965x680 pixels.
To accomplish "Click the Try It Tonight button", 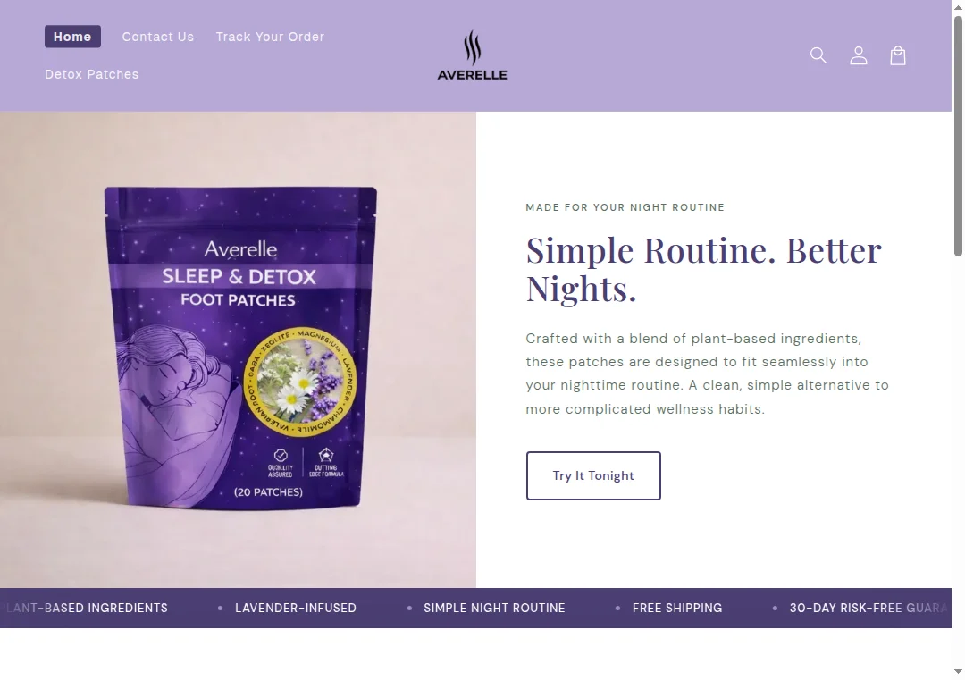I will (x=593, y=475).
